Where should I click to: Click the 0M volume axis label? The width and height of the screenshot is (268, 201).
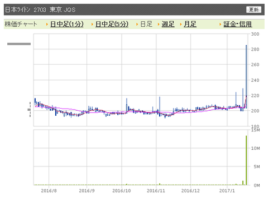tap(257, 185)
